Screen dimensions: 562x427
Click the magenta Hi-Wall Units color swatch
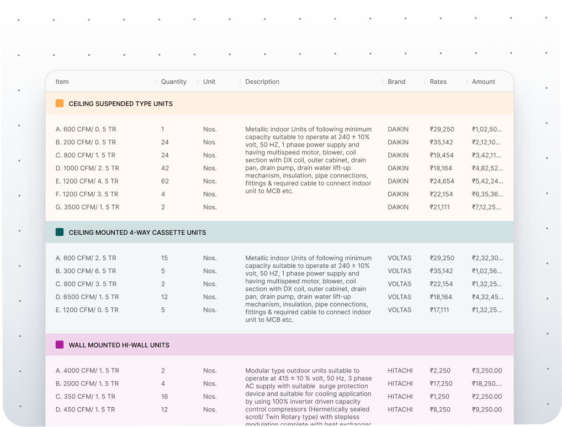(60, 345)
